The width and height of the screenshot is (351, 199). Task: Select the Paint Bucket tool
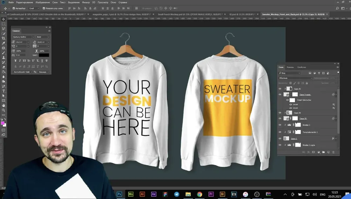[4, 72]
